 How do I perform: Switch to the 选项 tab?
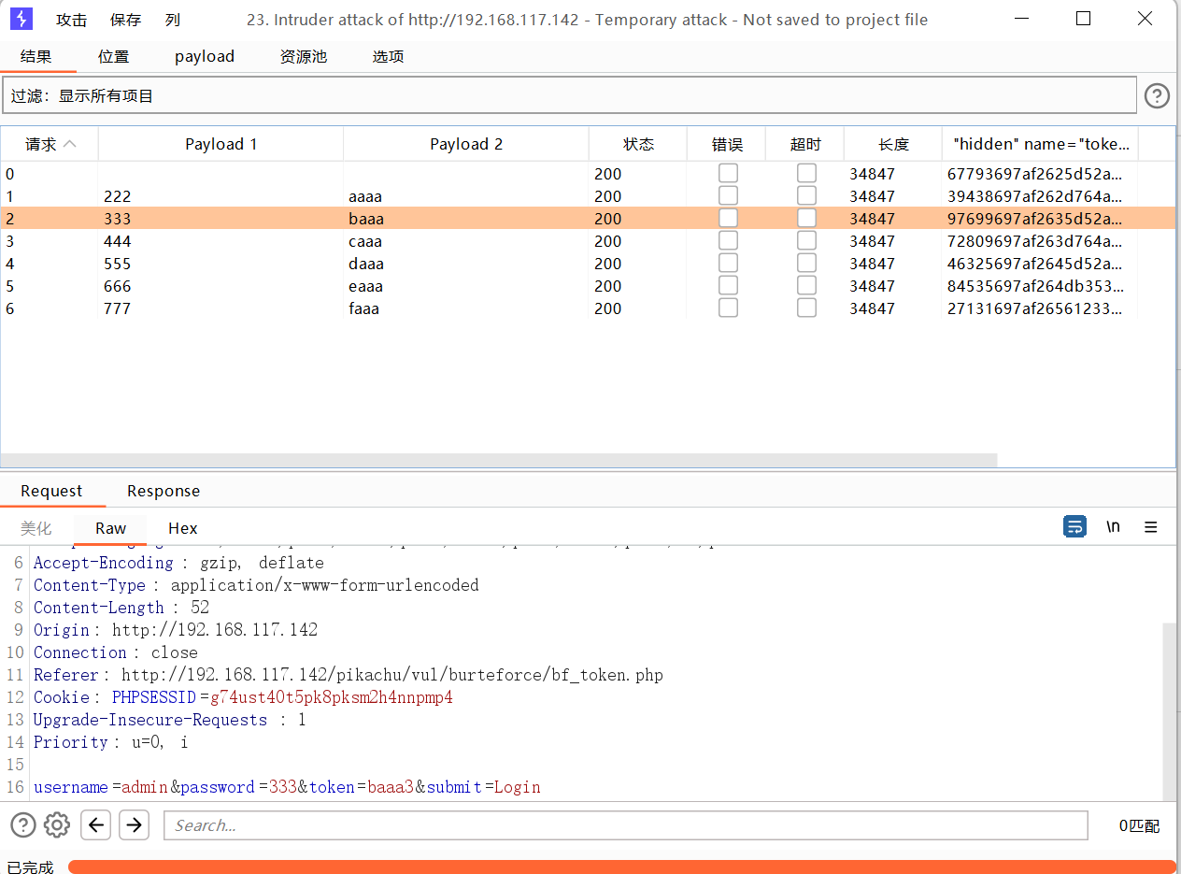point(389,56)
